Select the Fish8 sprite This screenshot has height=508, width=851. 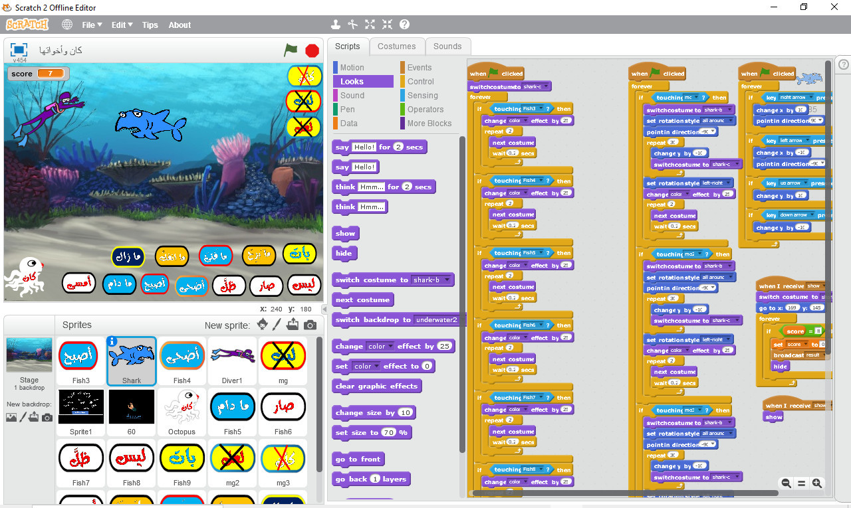132,463
